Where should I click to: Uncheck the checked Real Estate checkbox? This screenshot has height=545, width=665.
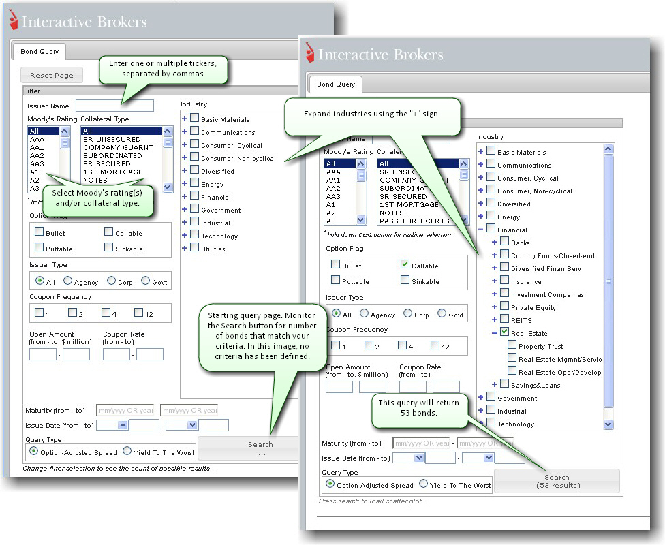click(504, 332)
